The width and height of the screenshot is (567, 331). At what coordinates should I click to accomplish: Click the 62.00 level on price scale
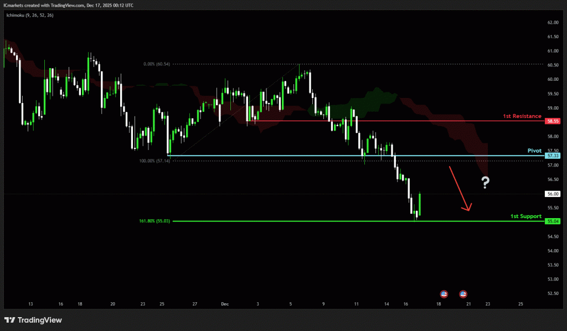[553, 23]
